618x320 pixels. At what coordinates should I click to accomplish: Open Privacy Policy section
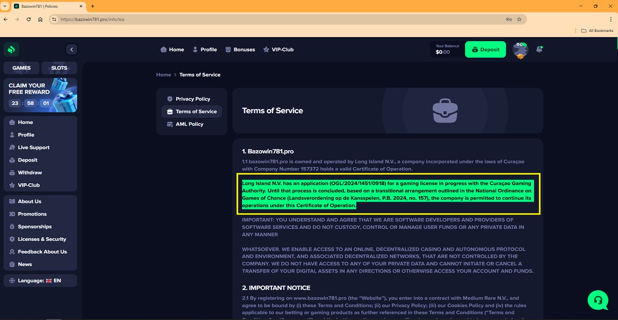[193, 99]
